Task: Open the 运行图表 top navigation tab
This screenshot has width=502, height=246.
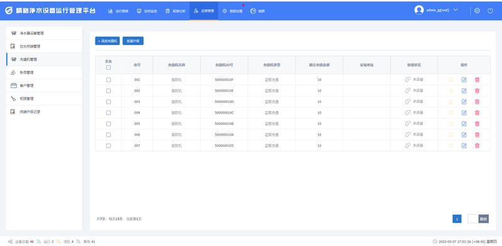Action: click(x=119, y=11)
